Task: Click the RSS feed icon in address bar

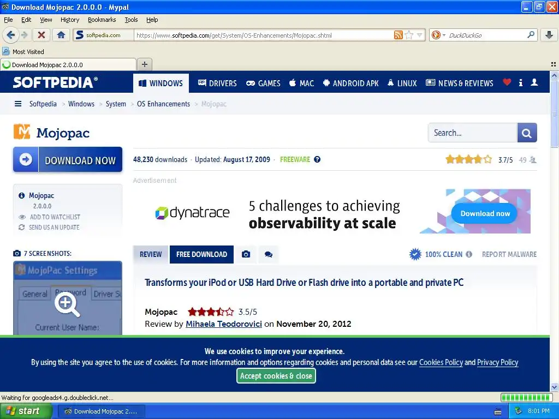Action: [x=398, y=35]
